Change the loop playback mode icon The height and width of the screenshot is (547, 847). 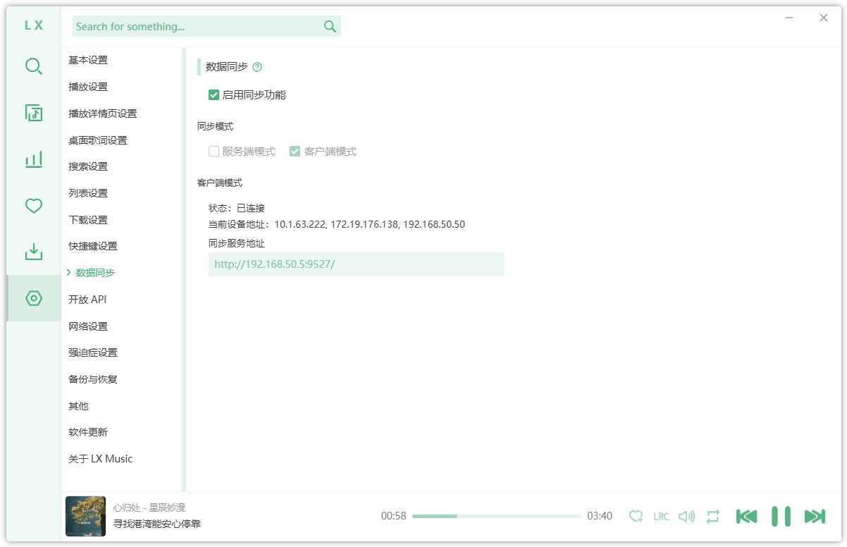pos(713,516)
